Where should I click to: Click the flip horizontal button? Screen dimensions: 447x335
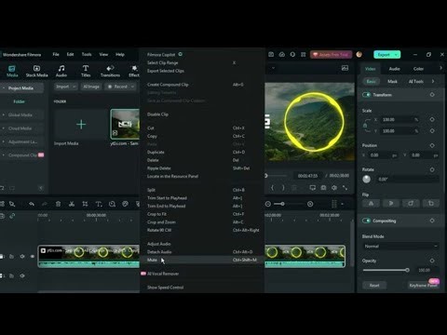371,204
